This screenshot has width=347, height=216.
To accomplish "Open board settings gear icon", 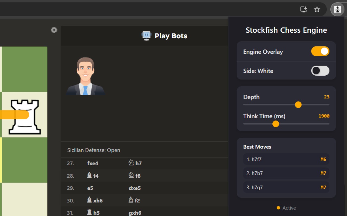I will [54, 30].
